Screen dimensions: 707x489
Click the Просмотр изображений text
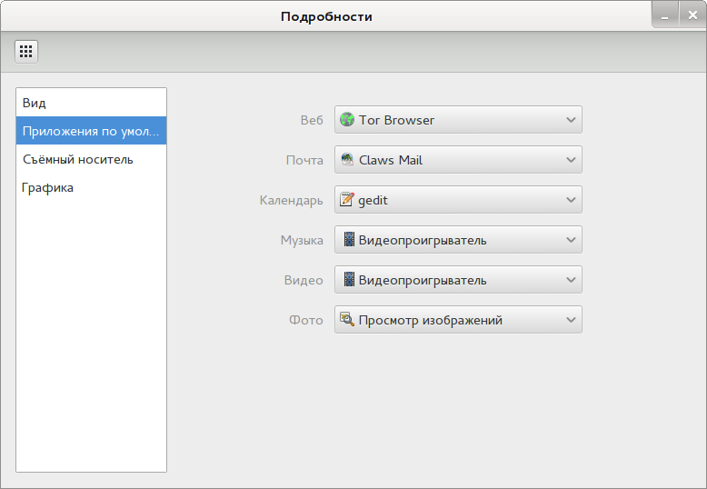coord(431,320)
